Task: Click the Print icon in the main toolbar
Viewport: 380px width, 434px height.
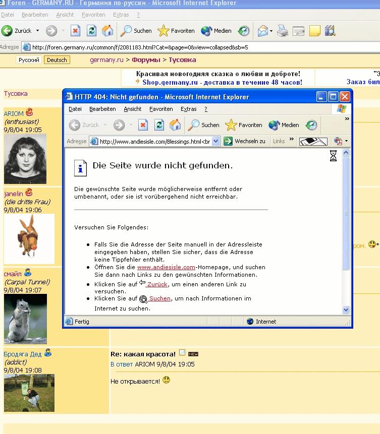Action: pyautogui.click(x=283, y=31)
